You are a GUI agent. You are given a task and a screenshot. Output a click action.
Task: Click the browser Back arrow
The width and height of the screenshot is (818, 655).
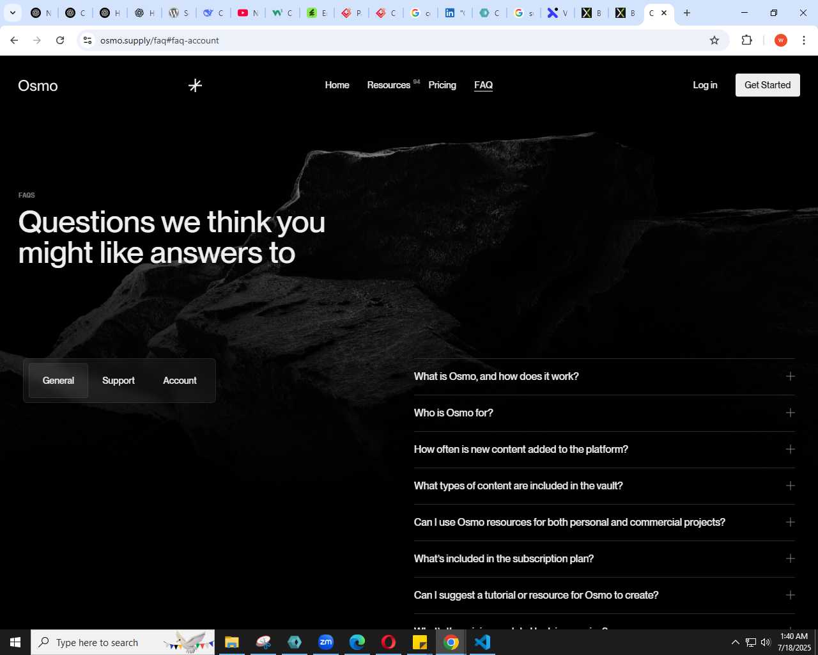coord(14,40)
